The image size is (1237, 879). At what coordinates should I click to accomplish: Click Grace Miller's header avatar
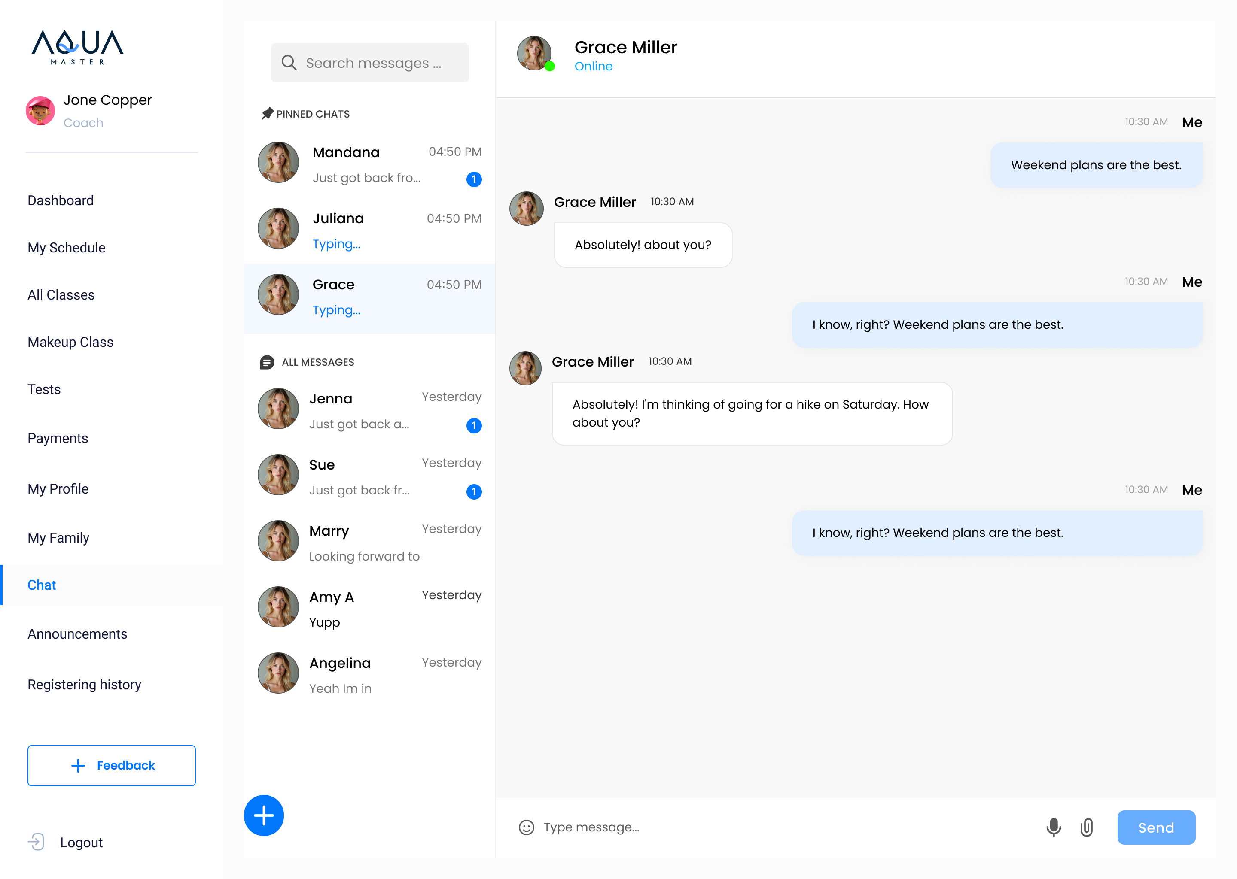[x=534, y=53]
